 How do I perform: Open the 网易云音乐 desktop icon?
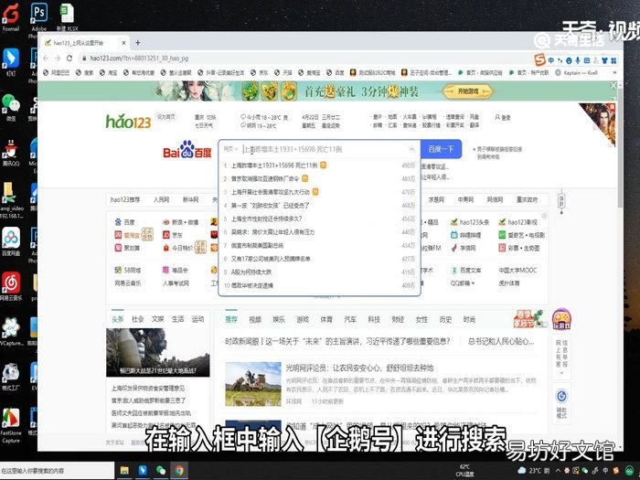(11, 286)
